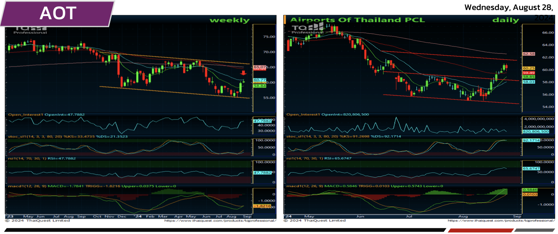This screenshot has height=234, width=558.
Task: Click the daily 58.85 price tag
Action: click(x=529, y=77)
